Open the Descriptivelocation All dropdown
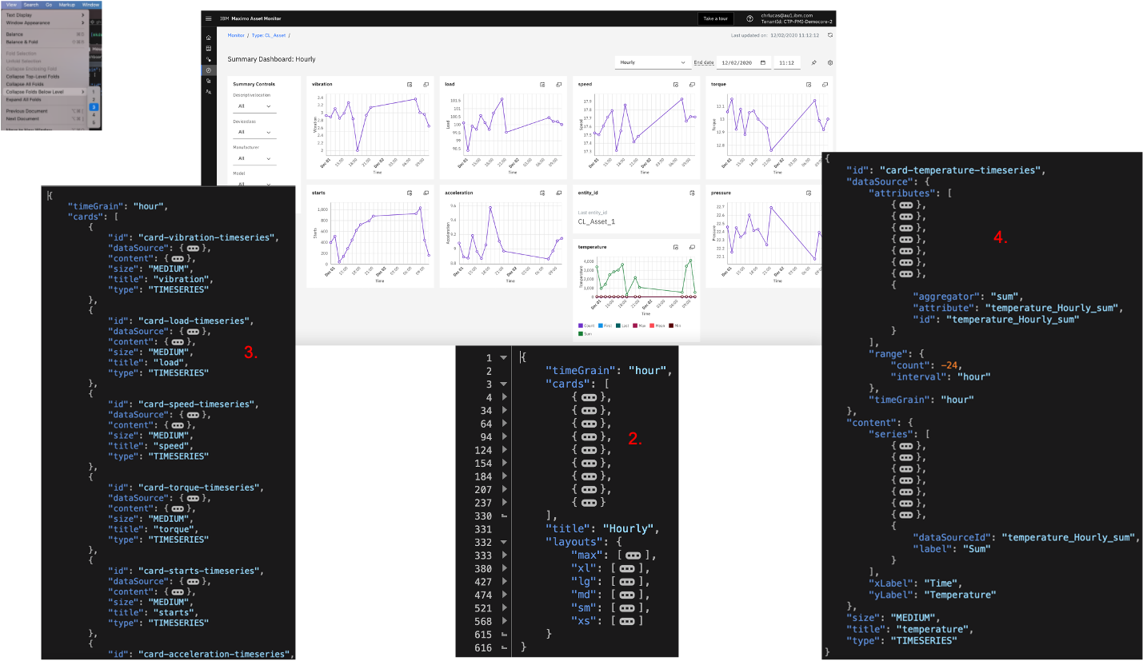Screen dimensions: 1143x661 255,106
